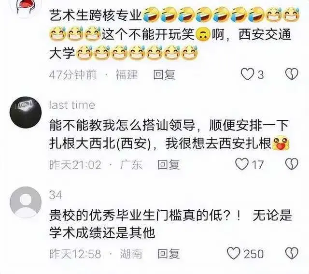Dislike the comment from Fujian
Image resolution: width=309 pixels, height=274 pixels.
coord(292,74)
